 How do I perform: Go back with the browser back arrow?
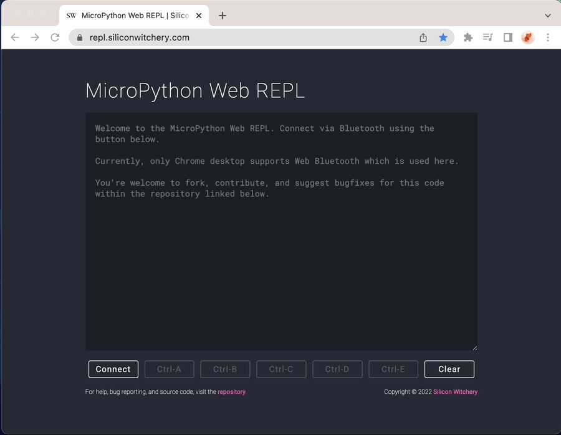tap(15, 37)
